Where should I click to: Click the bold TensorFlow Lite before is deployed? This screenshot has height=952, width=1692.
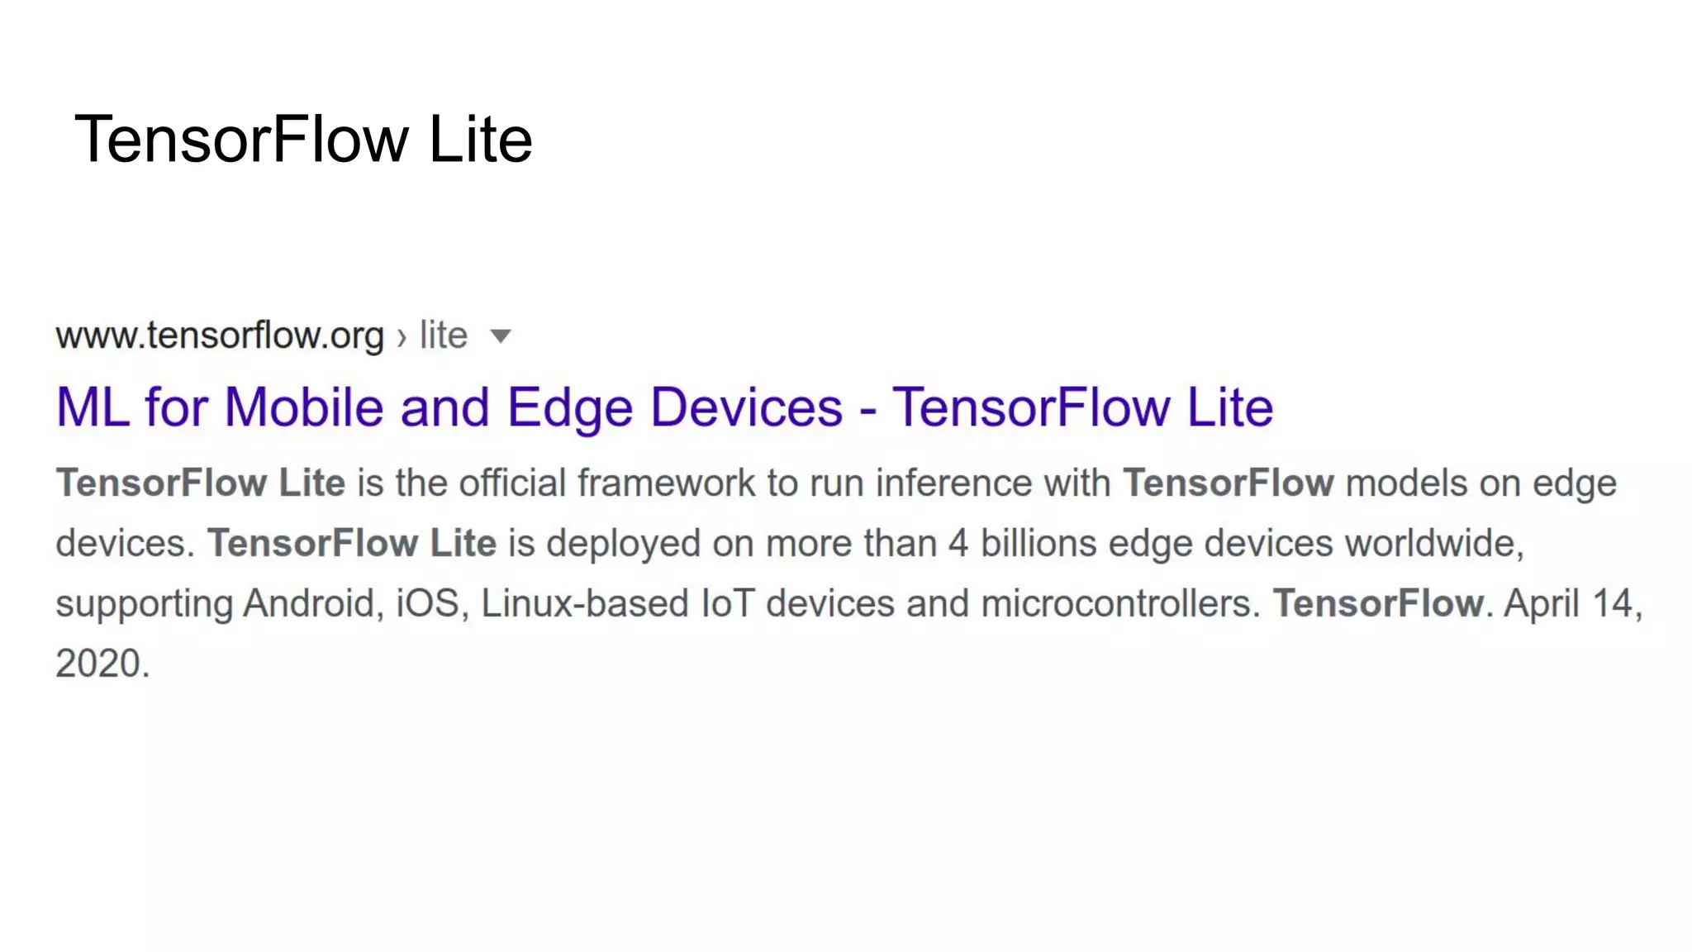point(352,543)
